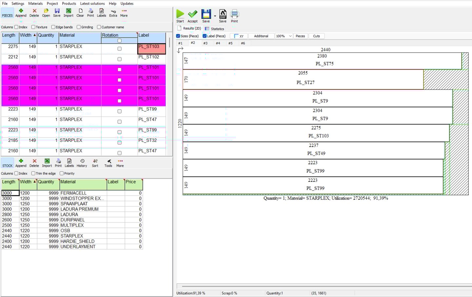The image size is (472, 297).
Task: Import stock using the STOCK toolbar Import icon
Action: click(x=47, y=163)
